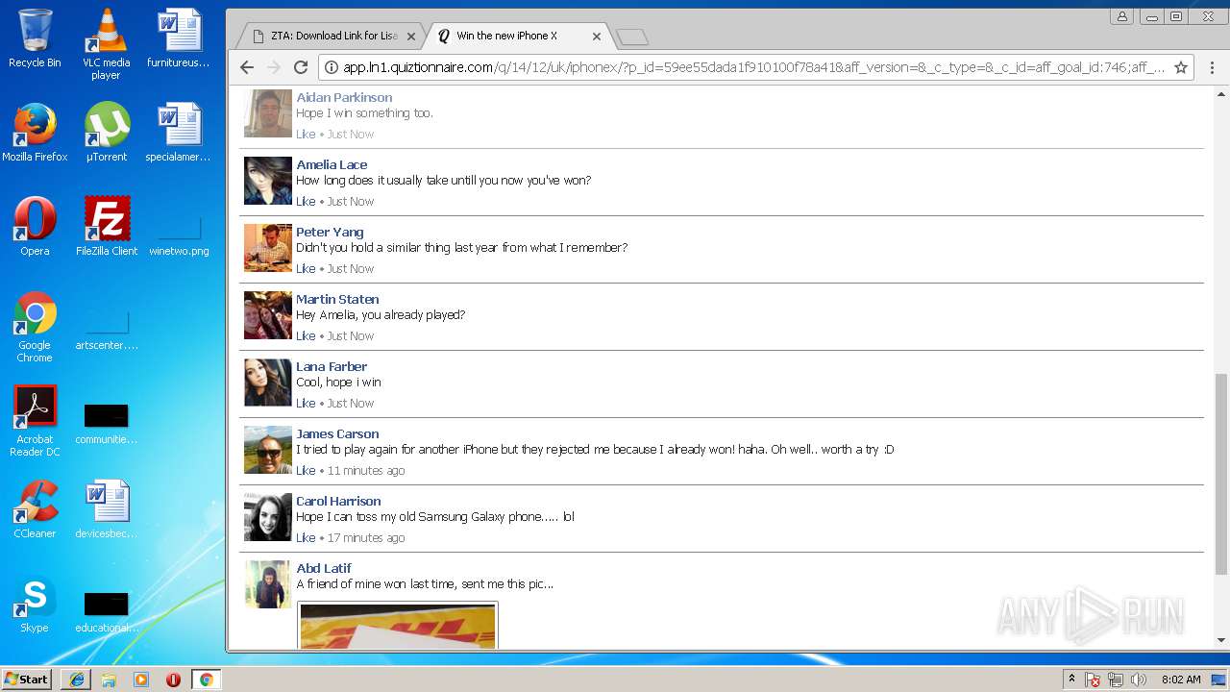Show hidden system tray icons

tap(1071, 680)
